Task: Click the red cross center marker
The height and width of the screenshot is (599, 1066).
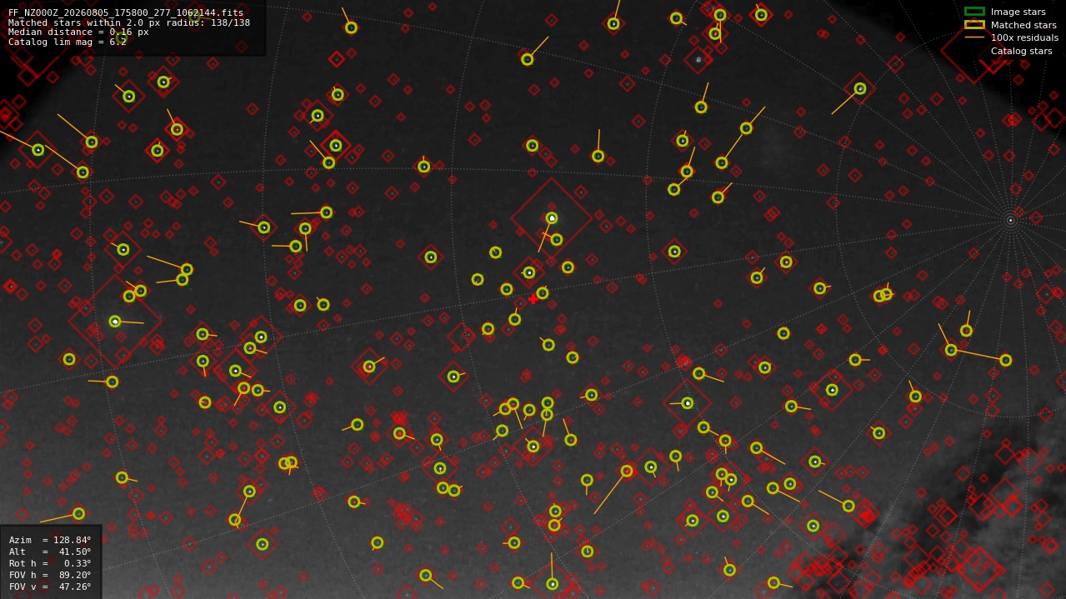Action: (x=533, y=299)
